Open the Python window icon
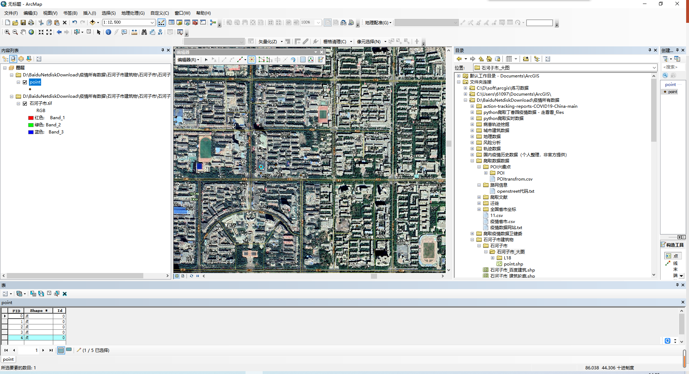The image size is (689, 374). pos(203,22)
